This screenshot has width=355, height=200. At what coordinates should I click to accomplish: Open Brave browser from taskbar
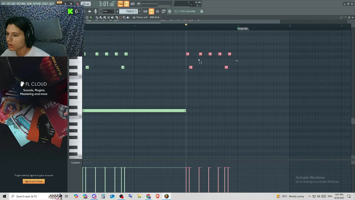click(157, 196)
